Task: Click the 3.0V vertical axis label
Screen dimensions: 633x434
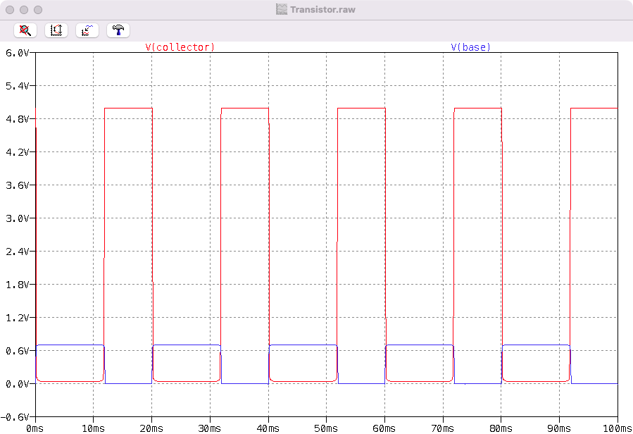Action: 17,218
